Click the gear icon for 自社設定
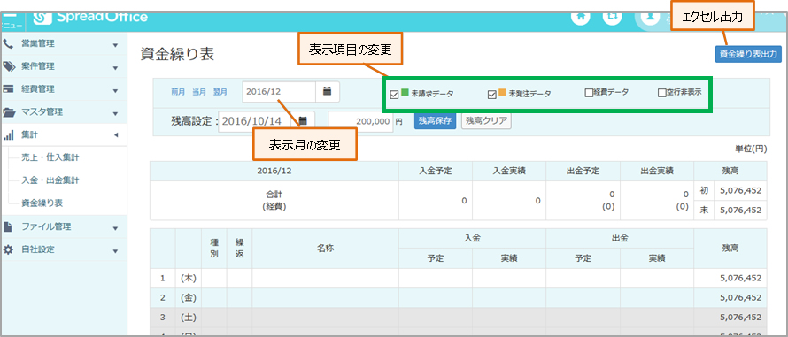 [8, 249]
